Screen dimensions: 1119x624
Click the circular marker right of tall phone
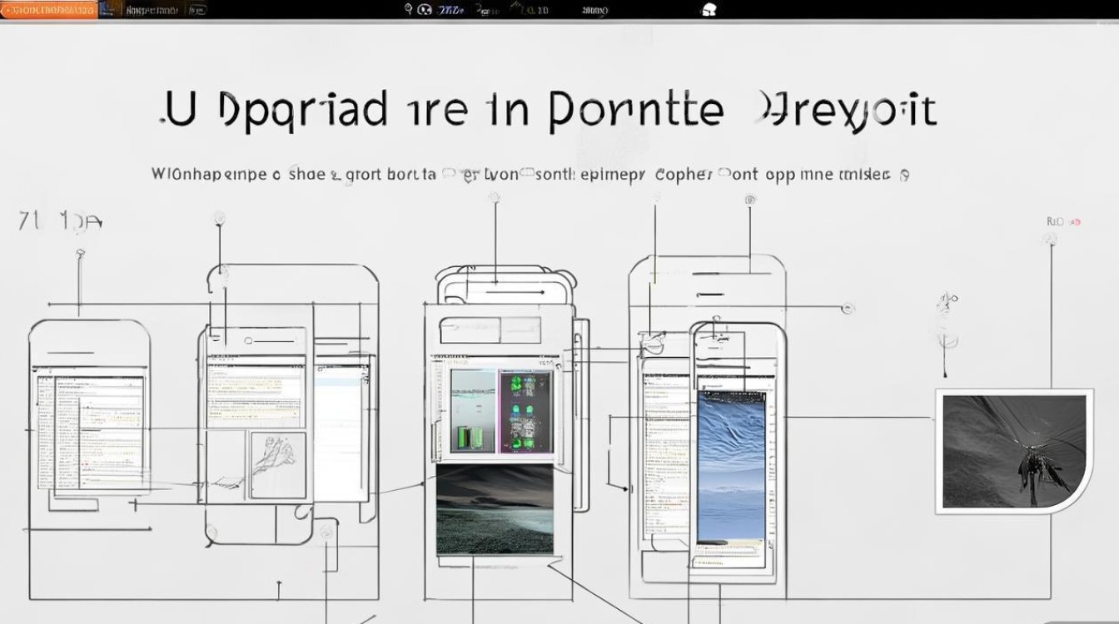(x=848, y=309)
